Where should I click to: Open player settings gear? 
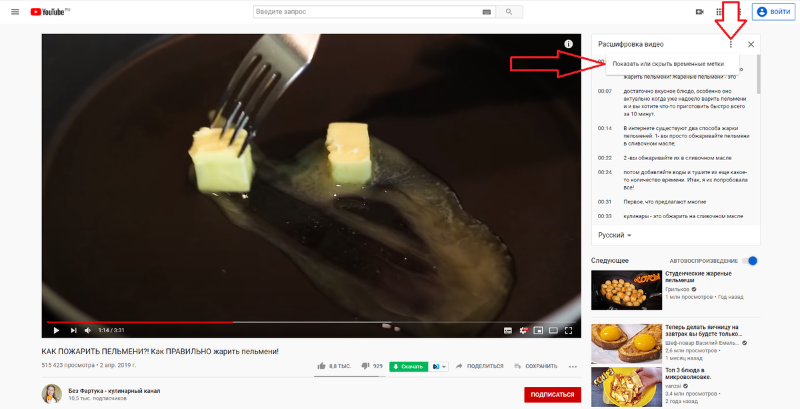tap(523, 330)
